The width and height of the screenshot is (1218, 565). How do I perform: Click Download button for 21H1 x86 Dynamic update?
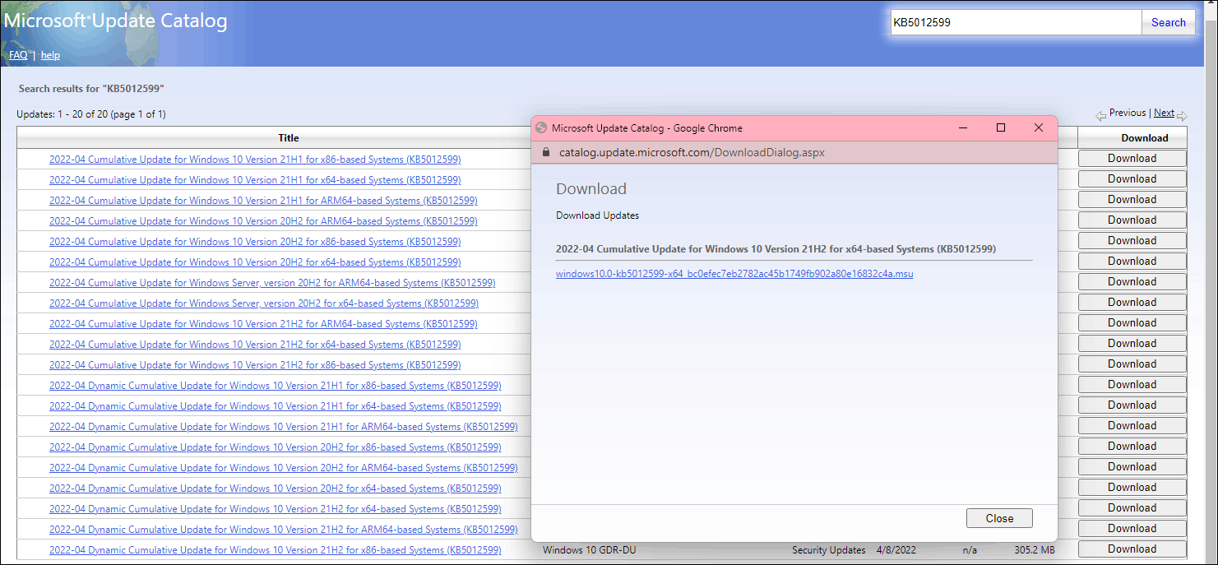pyautogui.click(x=1132, y=385)
